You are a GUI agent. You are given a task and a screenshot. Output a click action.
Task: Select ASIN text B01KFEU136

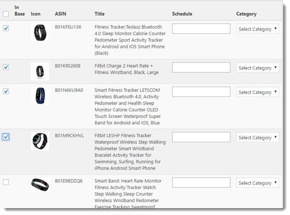pos(68,27)
